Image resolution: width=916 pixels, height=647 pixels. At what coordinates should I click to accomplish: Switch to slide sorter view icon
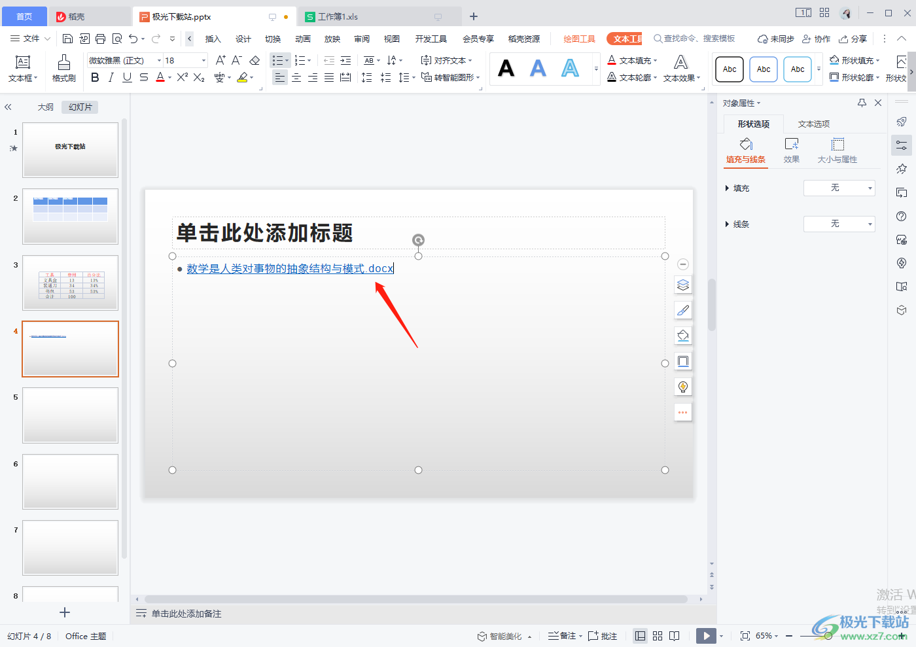click(x=658, y=636)
